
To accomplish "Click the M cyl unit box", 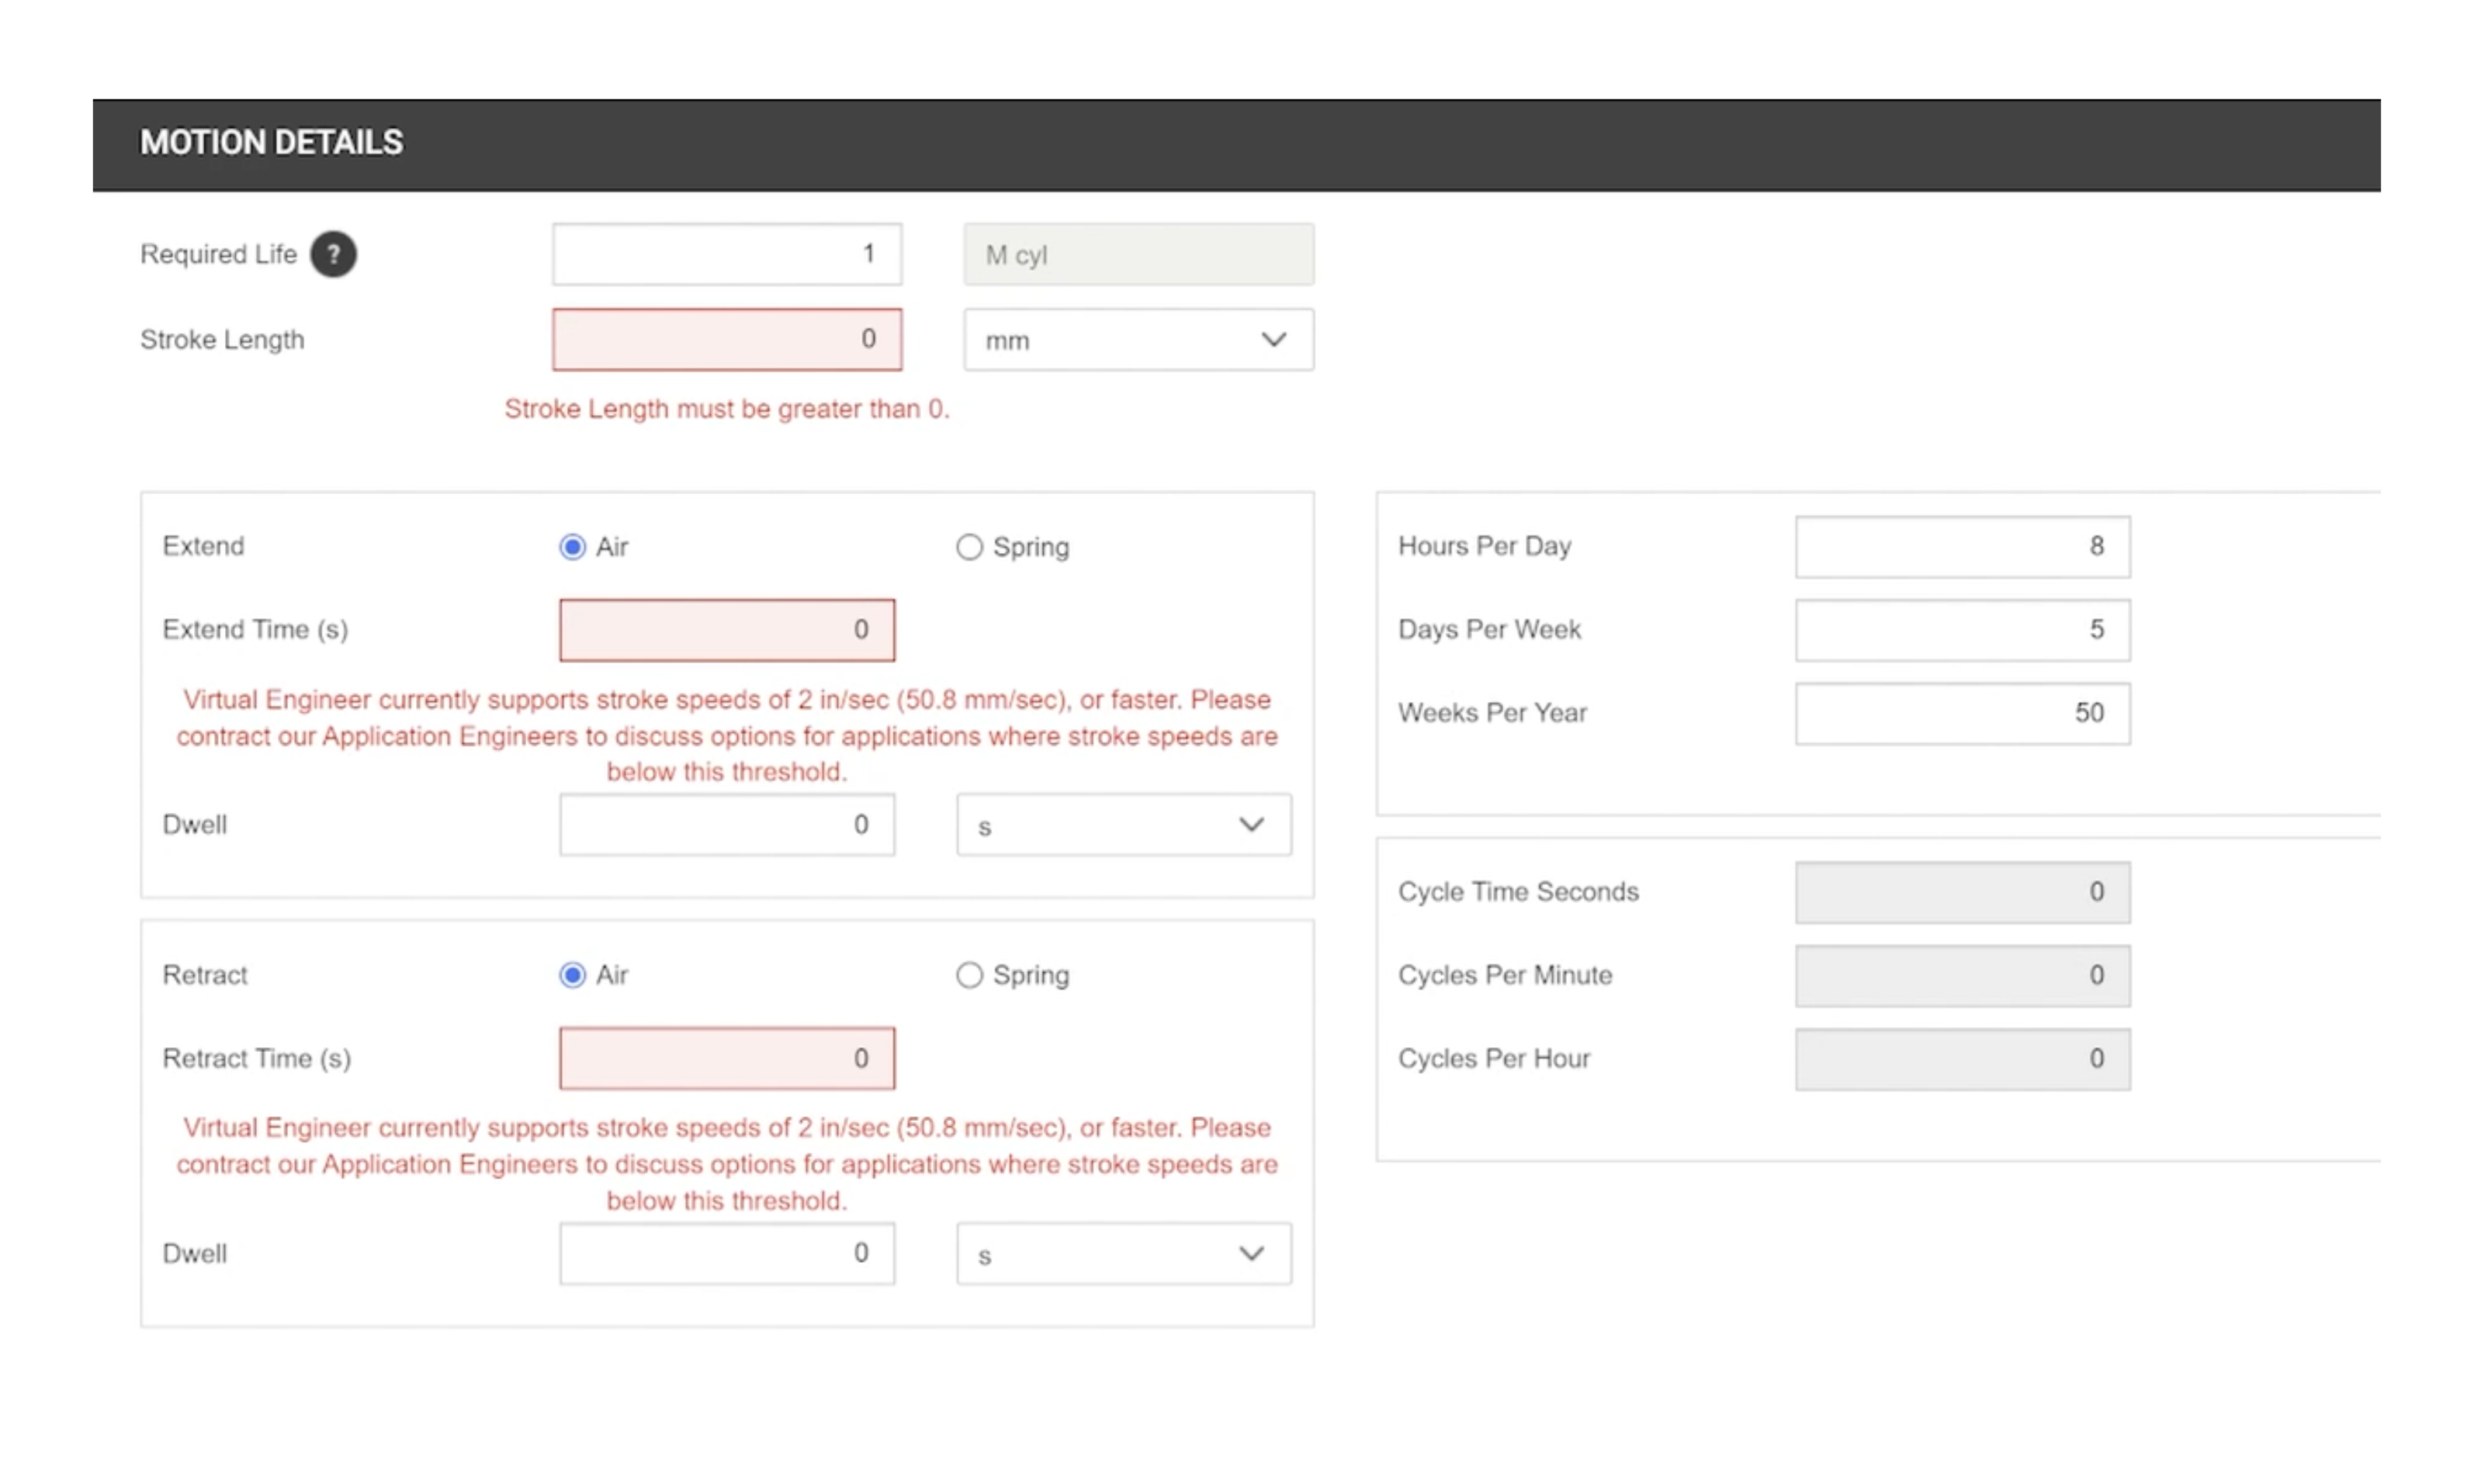I will click(1138, 254).
